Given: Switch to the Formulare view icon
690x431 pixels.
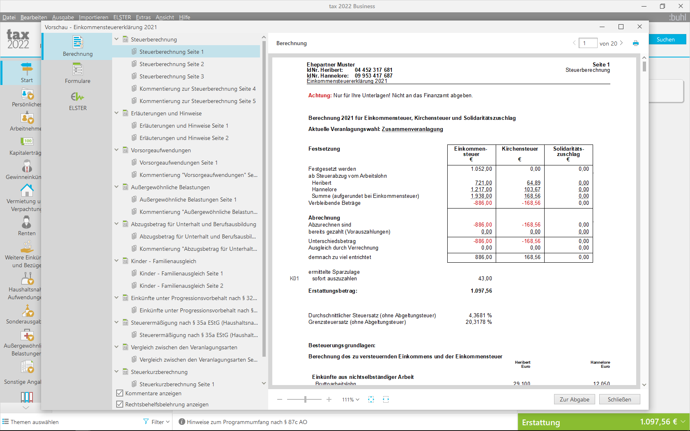Looking at the screenshot, I should tap(78, 69).
